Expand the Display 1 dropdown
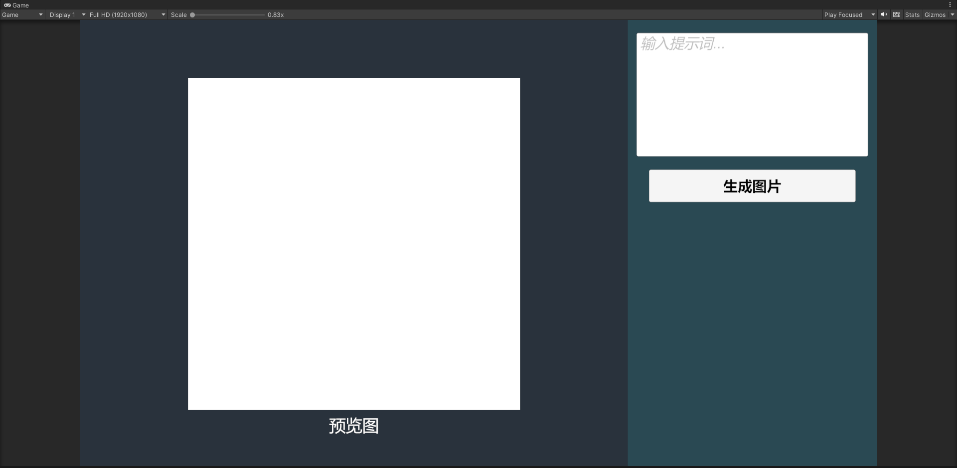957x468 pixels. click(x=67, y=15)
